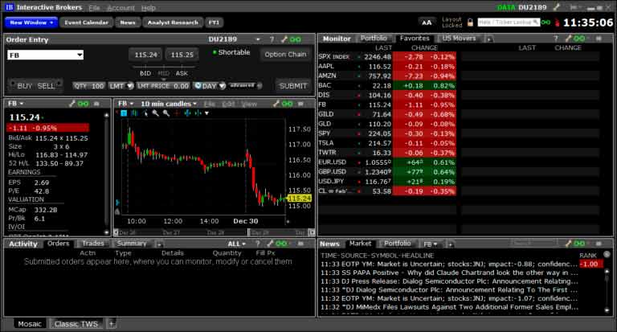The height and width of the screenshot is (332, 617).
Task: Toggle the Layout Locked padlock
Action: (x=470, y=23)
